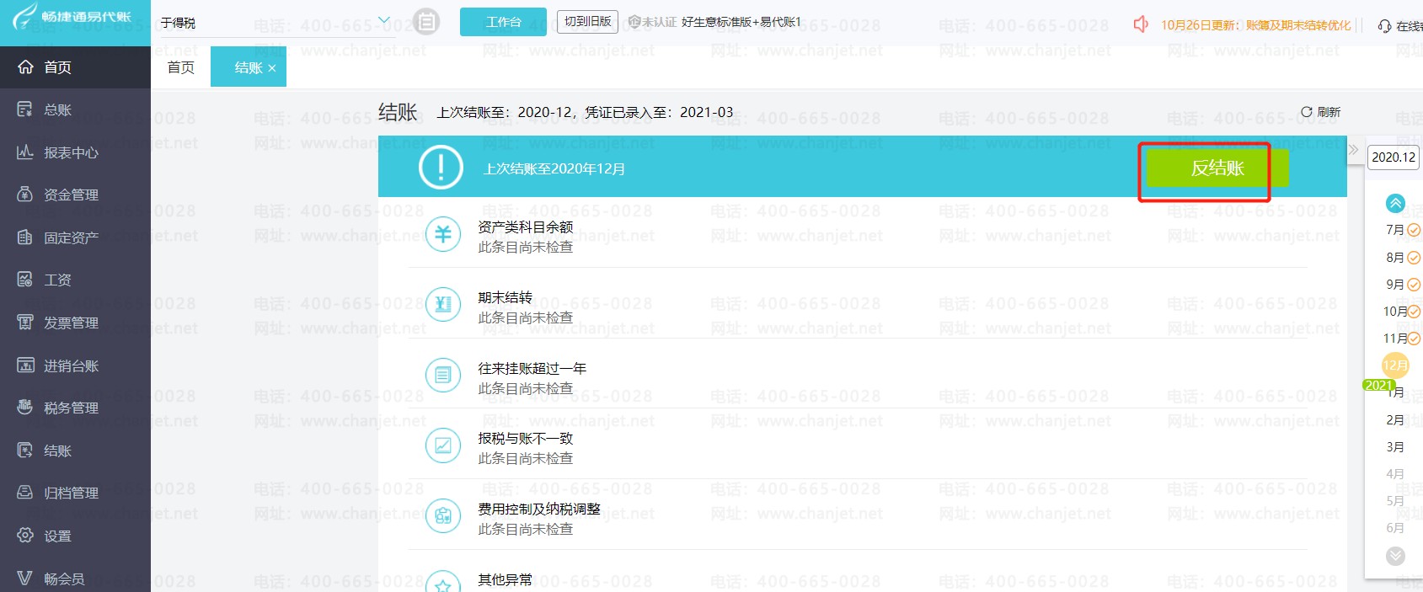Viewport: 1423px width, 592px height.
Task: Select the checked 11月 period
Action: (1402, 339)
